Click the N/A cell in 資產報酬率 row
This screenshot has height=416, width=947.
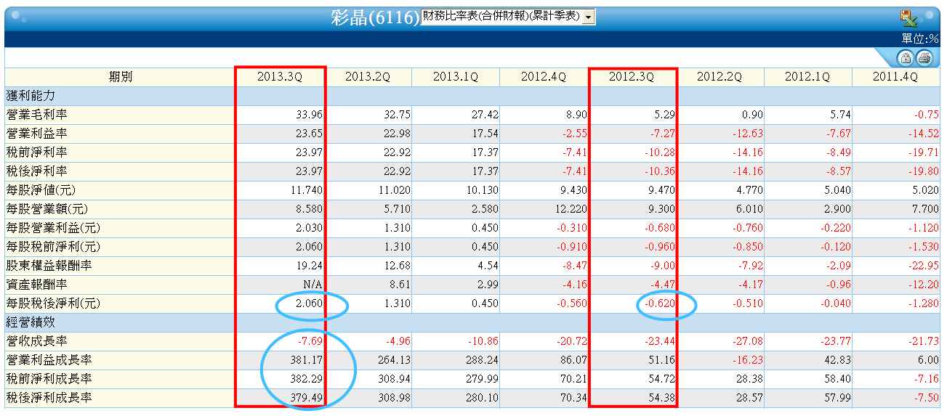[x=314, y=284]
